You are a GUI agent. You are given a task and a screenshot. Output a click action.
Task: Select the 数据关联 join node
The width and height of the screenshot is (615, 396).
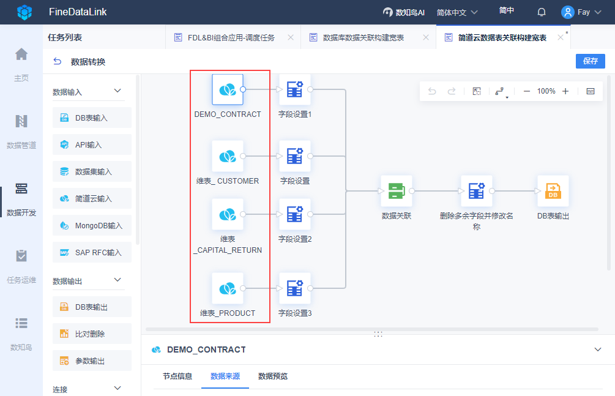pyautogui.click(x=396, y=191)
